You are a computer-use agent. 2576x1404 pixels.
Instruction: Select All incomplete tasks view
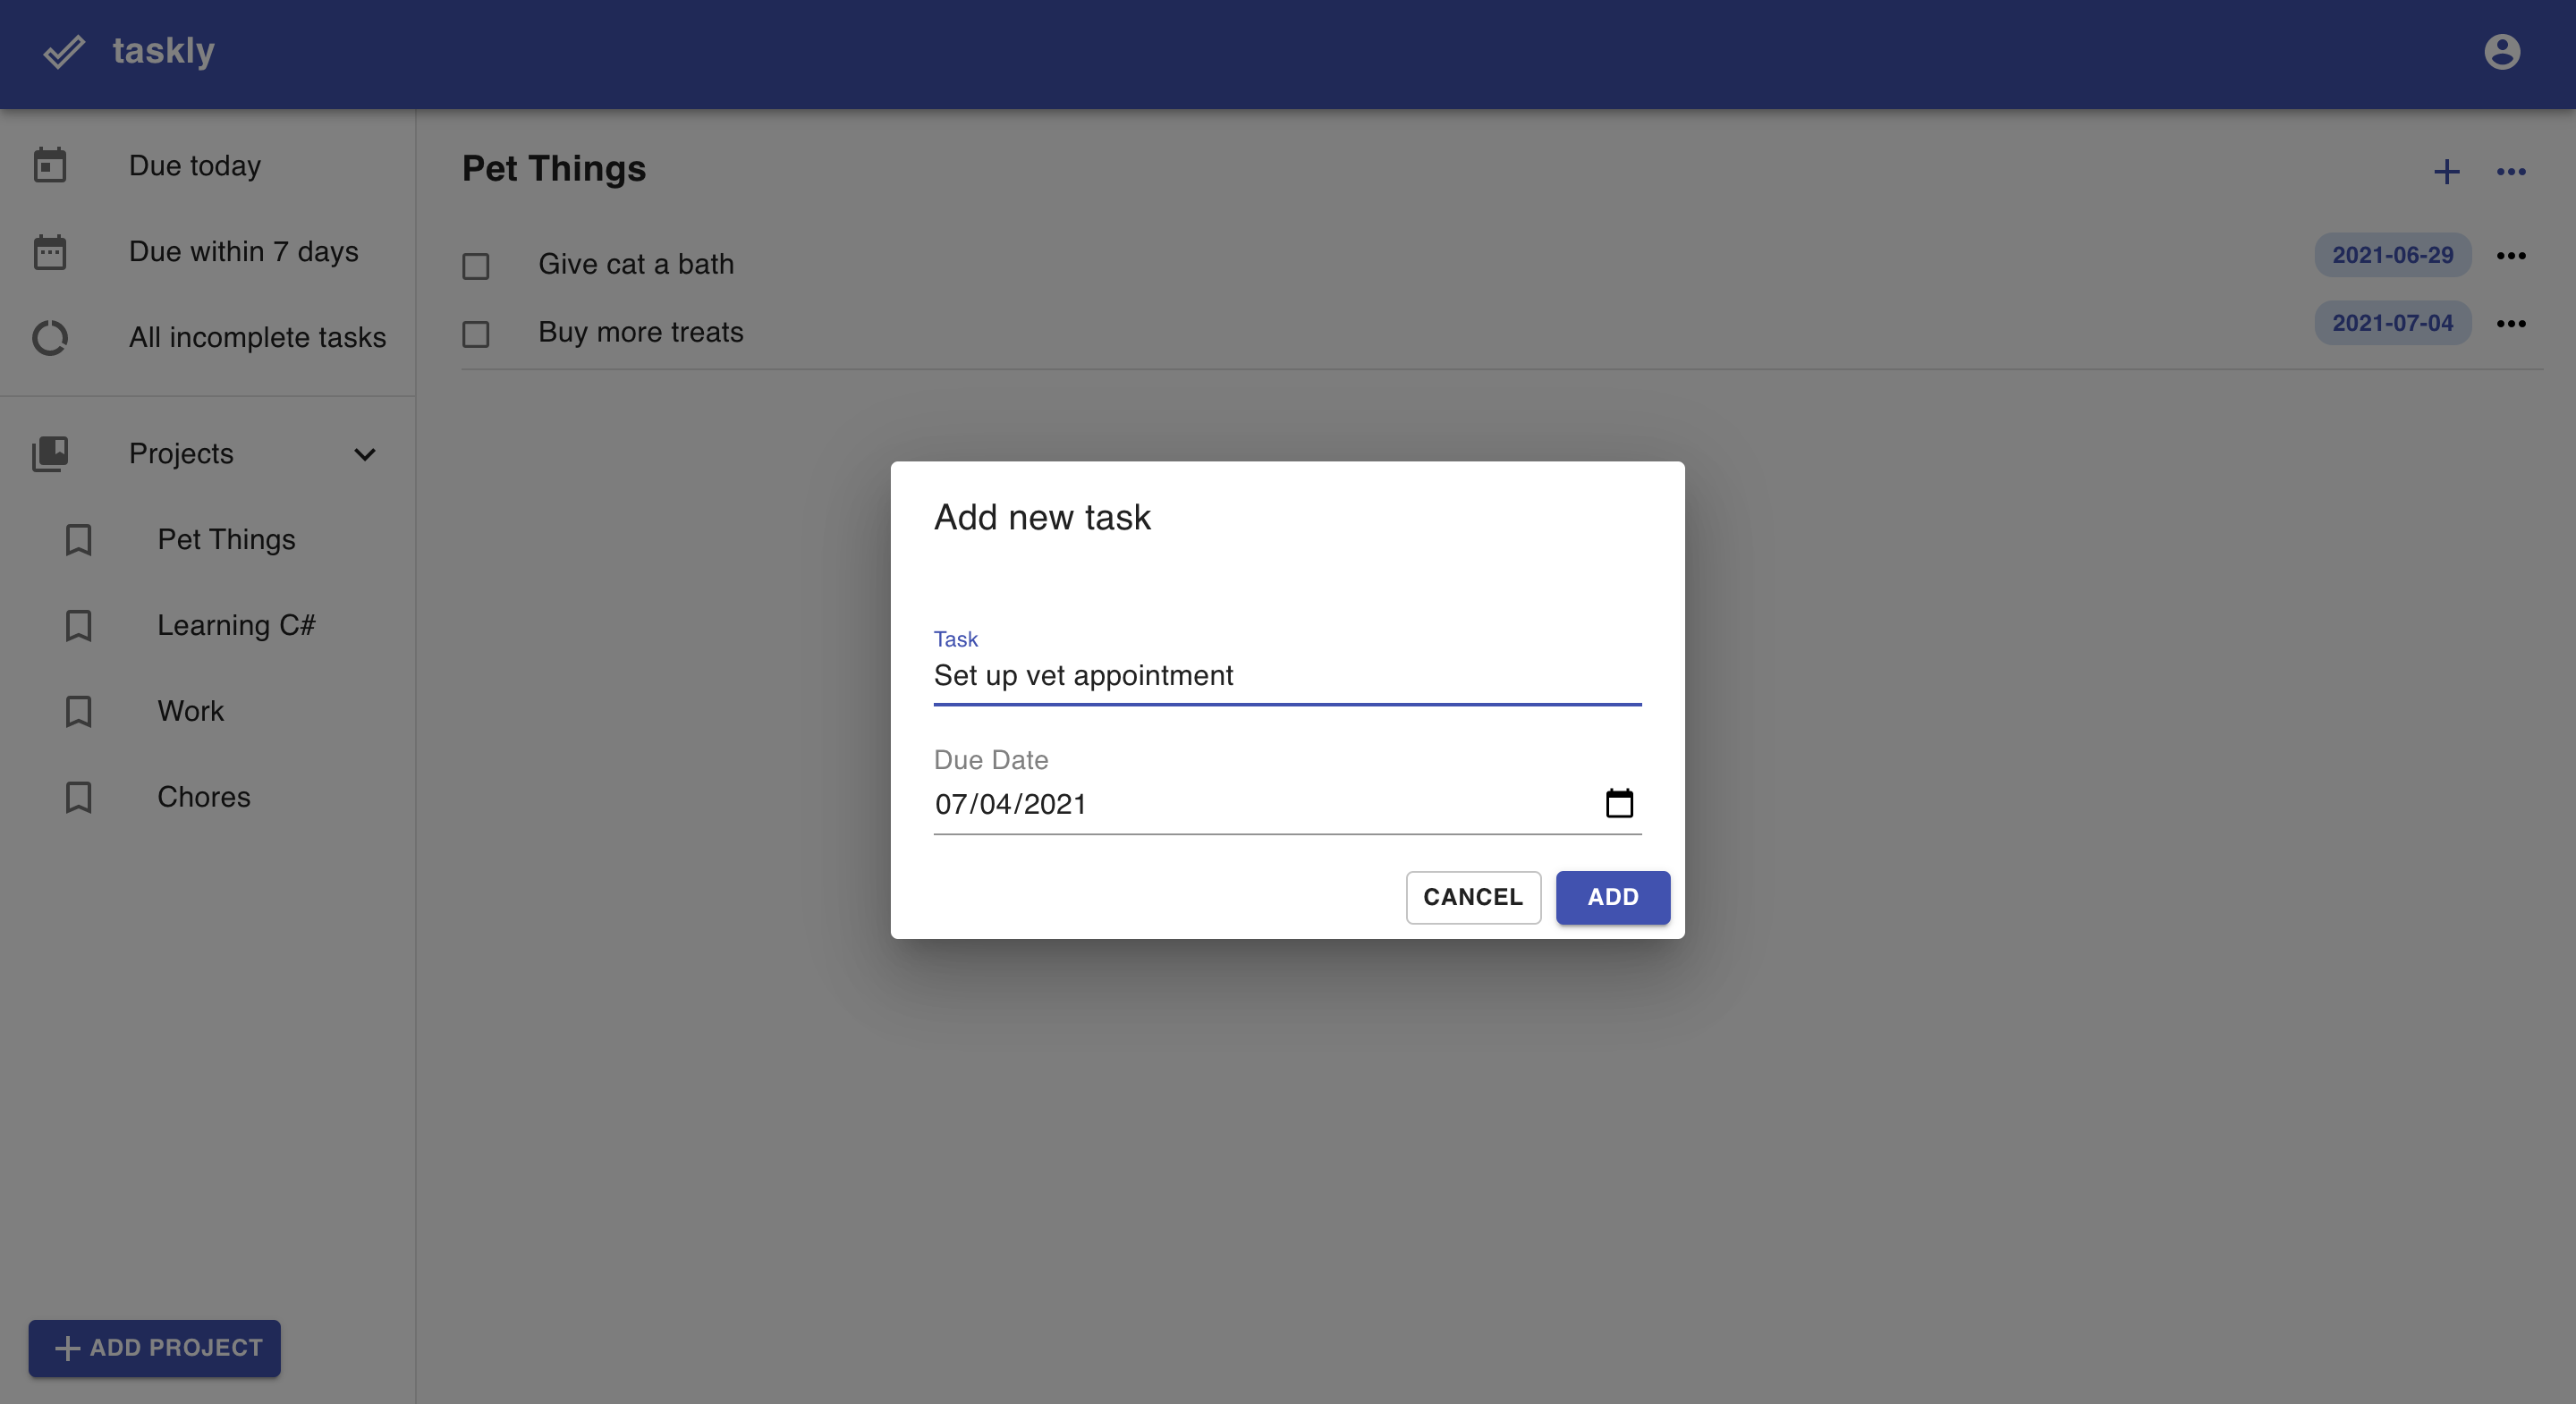pos(257,338)
